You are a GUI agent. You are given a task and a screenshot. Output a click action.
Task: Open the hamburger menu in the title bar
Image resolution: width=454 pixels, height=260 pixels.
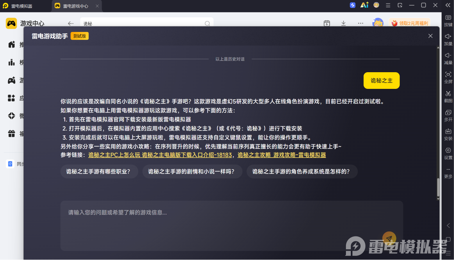(388, 5)
